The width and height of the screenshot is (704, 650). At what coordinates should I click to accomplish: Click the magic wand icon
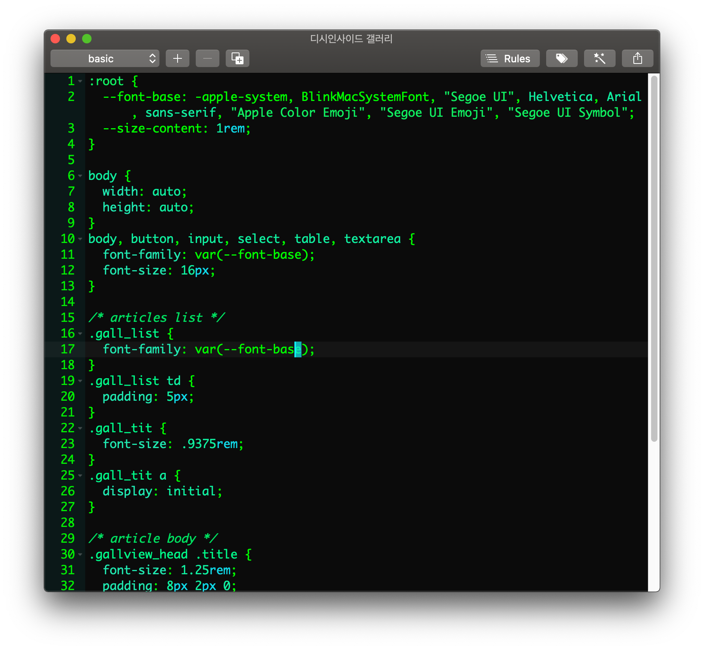(599, 58)
